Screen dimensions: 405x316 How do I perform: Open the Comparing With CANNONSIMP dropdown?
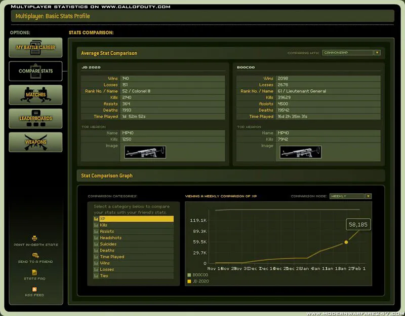pos(377,52)
